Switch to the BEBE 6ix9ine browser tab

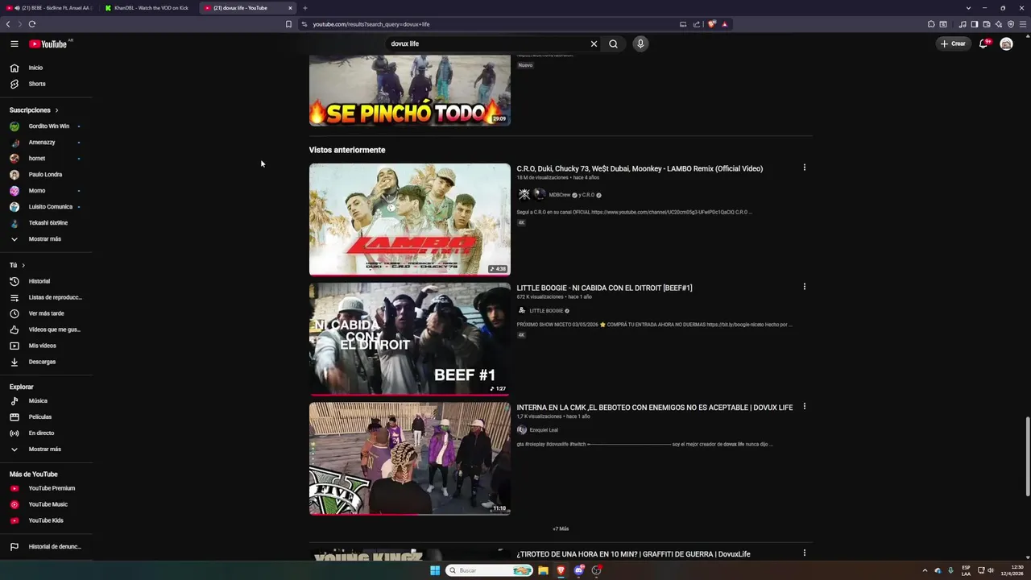coord(50,8)
